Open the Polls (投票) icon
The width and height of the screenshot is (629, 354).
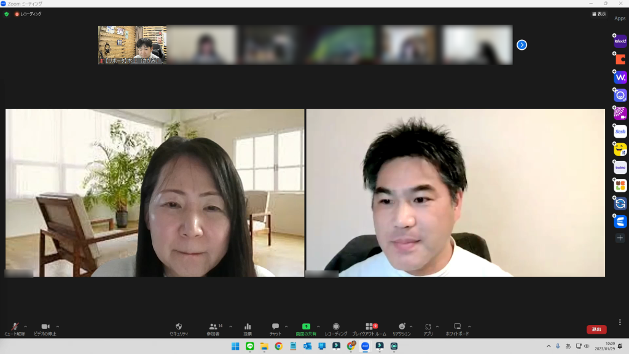coord(248,329)
